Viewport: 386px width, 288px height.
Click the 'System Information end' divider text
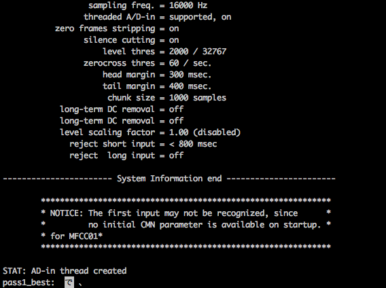coord(169,179)
